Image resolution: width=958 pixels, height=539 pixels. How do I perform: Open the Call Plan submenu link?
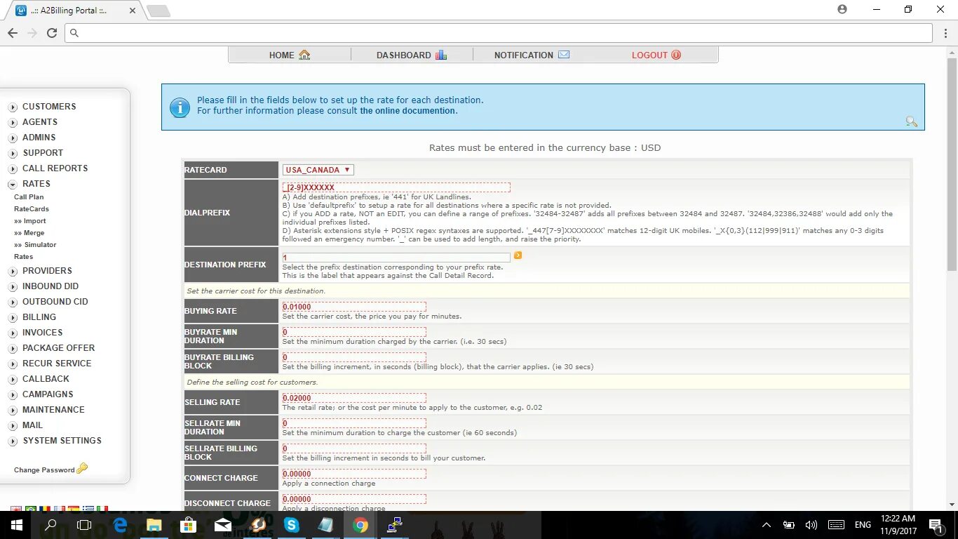click(x=29, y=197)
